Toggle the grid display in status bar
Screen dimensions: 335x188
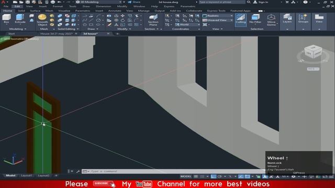pyautogui.click(x=196, y=177)
